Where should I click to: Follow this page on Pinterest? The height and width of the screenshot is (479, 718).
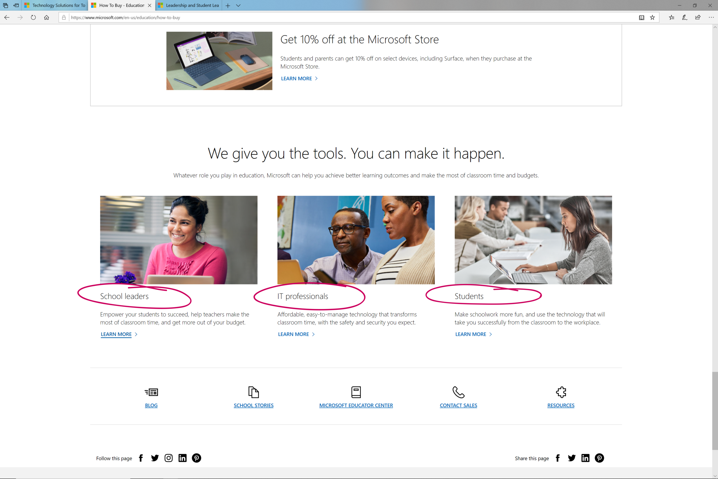tap(196, 458)
